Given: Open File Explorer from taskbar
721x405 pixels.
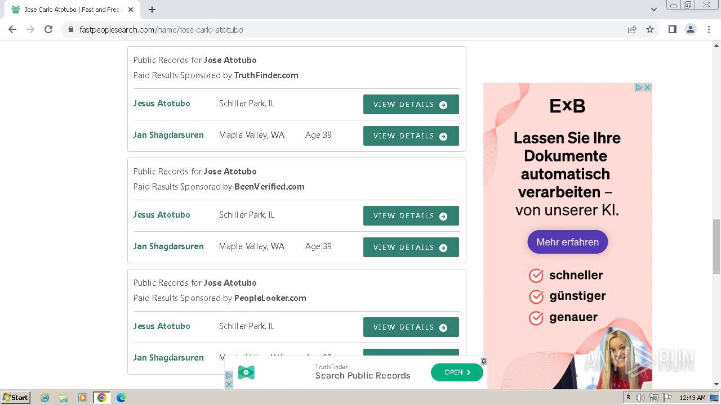Looking at the screenshot, I should click(x=64, y=398).
